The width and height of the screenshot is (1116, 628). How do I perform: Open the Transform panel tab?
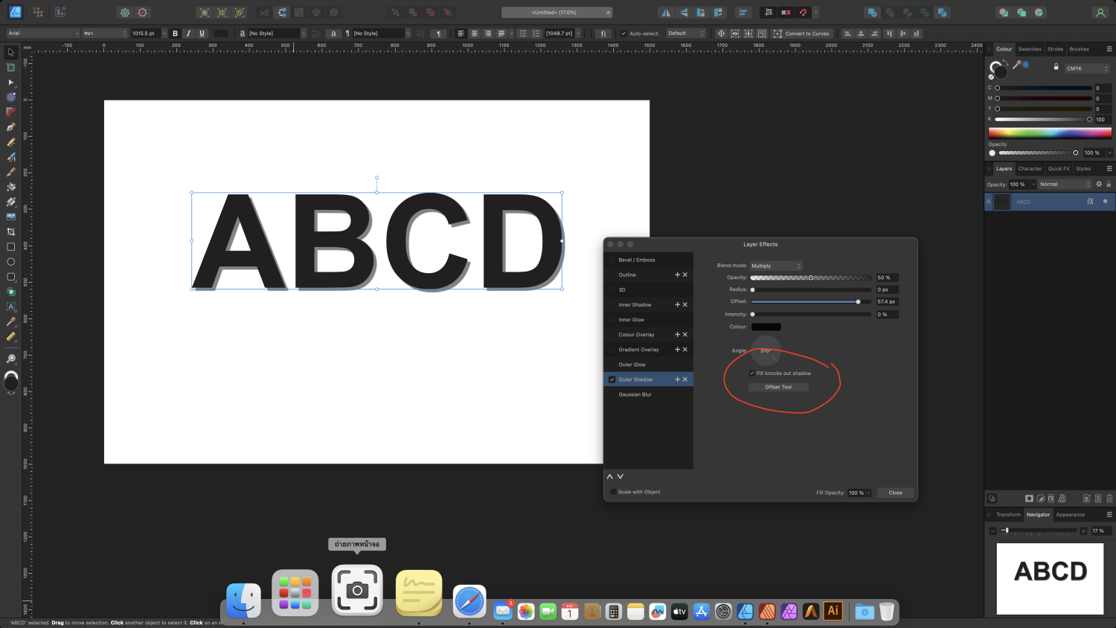[x=1008, y=515]
